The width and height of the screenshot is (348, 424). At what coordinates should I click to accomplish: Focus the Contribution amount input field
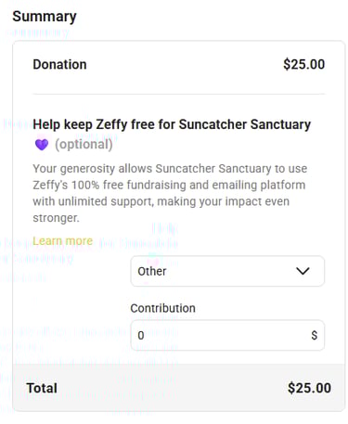click(x=227, y=335)
